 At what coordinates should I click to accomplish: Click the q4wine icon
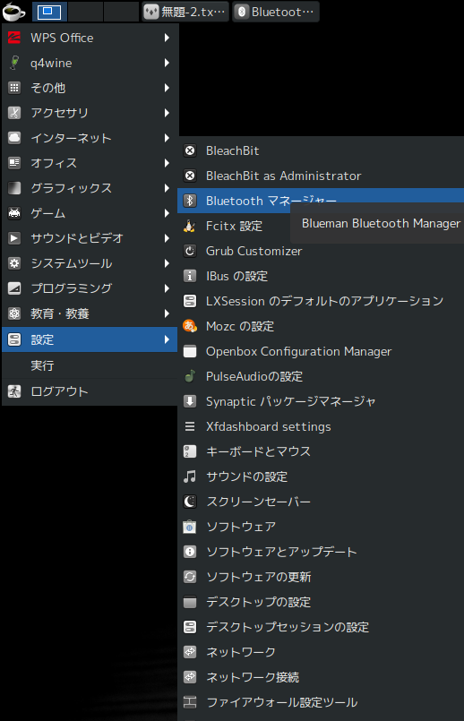pos(14,63)
